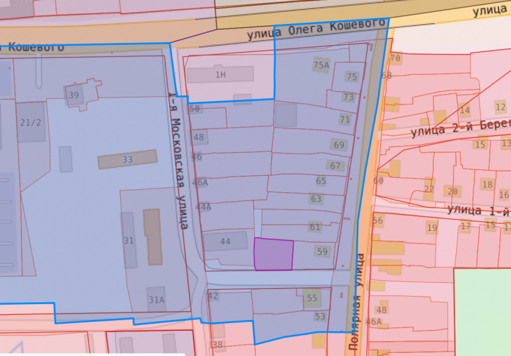
Task: Click building 21/2 on the left
Action: coord(30,122)
